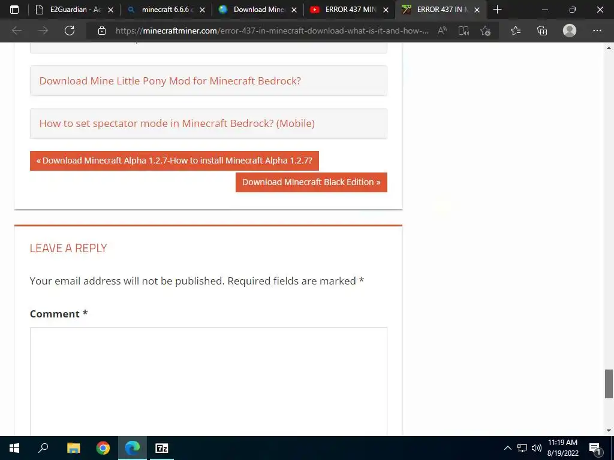Close the E2Guardian tab
This screenshot has height=460, width=614.
110,10
